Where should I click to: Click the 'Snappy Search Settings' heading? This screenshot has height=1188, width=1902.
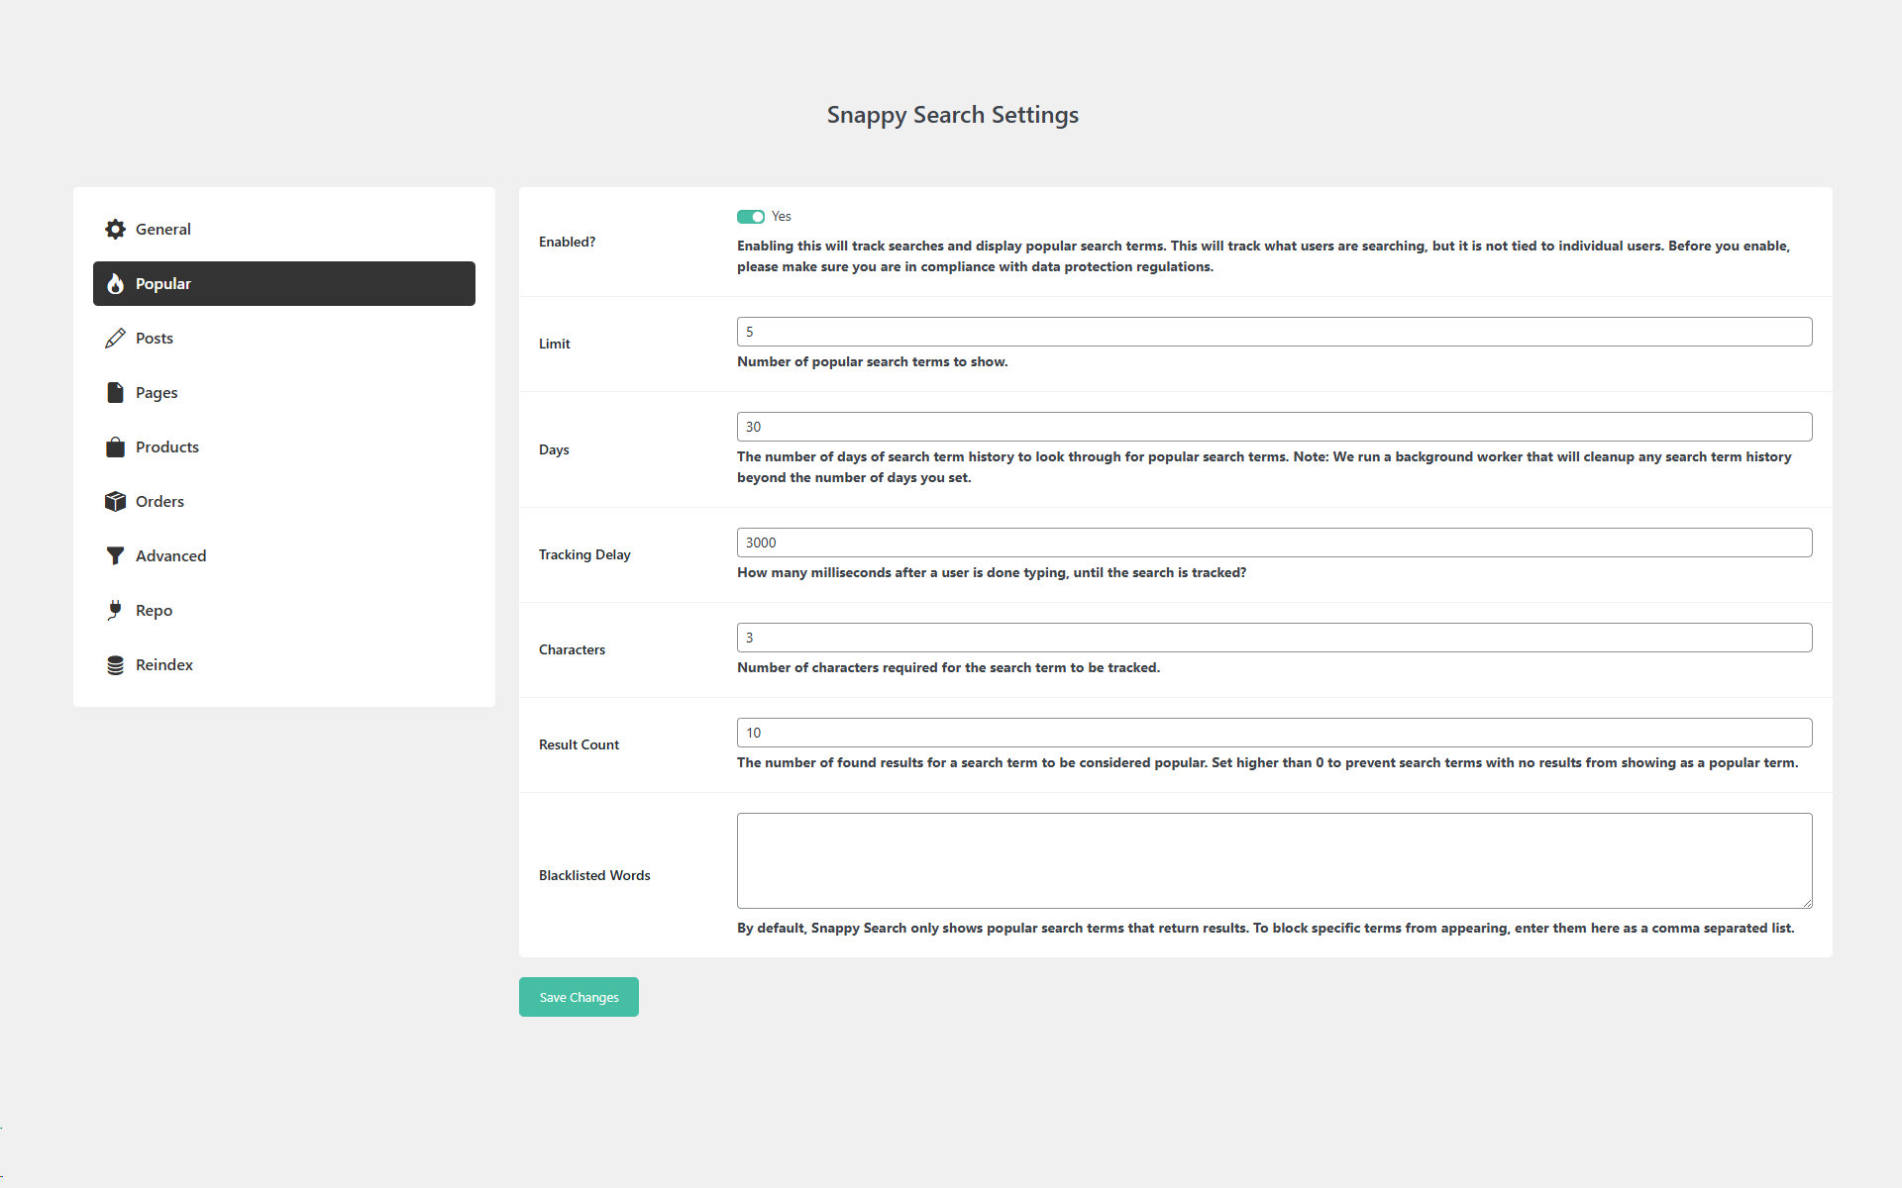pos(953,115)
